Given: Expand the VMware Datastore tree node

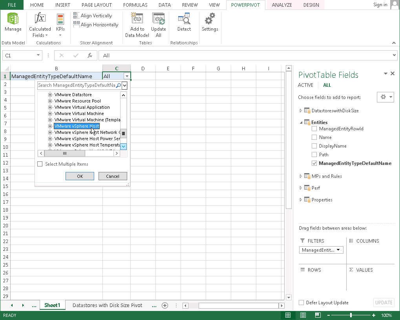Looking at the screenshot, I should [50, 95].
